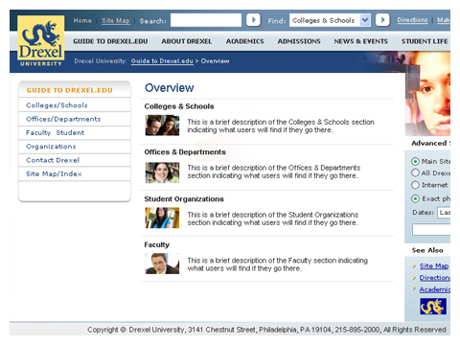Open the Guide to Drexel.edu menu
460x345 pixels.
110,41
